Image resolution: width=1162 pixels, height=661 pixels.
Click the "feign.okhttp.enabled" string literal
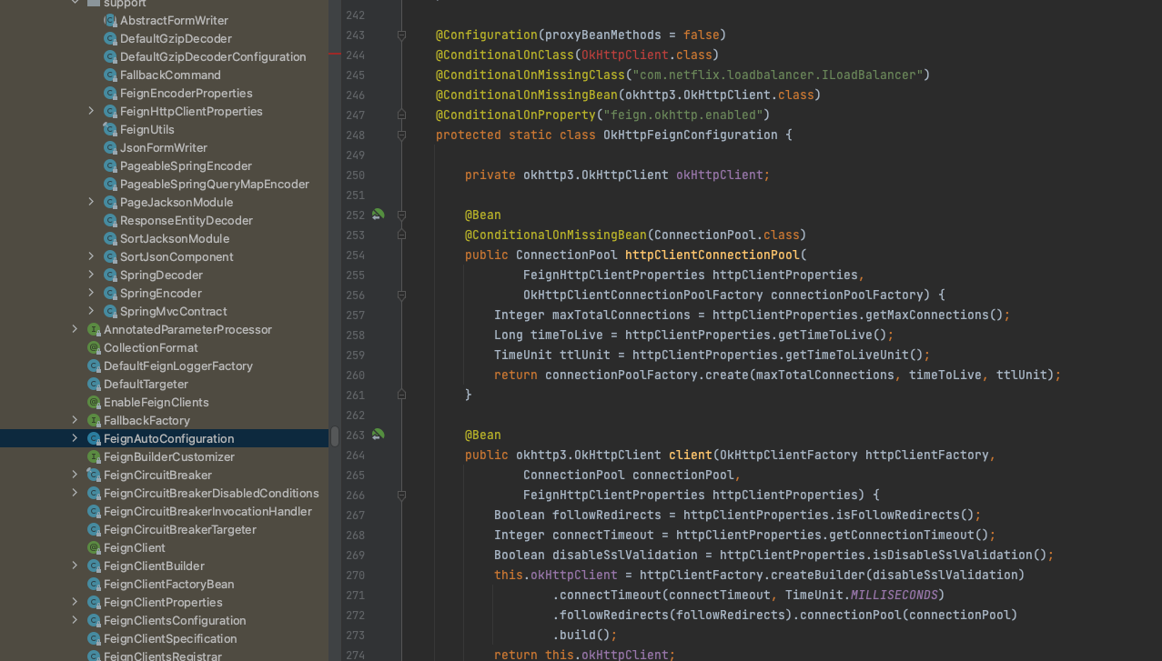pos(683,115)
